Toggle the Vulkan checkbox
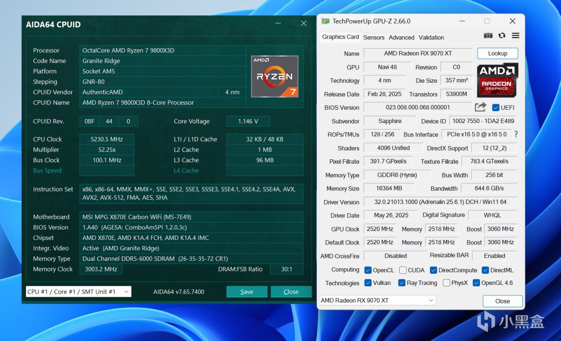This screenshot has width=561, height=341. pos(368,283)
